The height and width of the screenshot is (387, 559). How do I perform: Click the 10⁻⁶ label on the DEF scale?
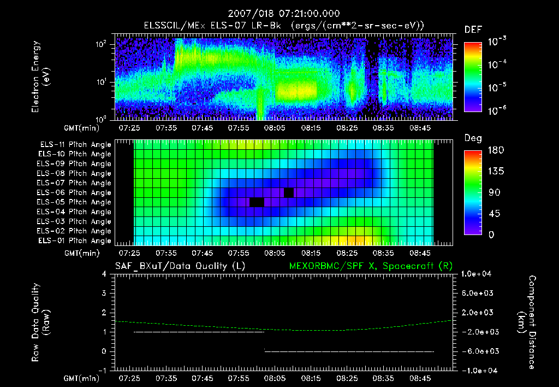coord(497,110)
